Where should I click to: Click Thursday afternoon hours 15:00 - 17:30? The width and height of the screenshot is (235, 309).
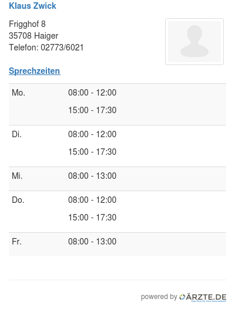pos(92,218)
